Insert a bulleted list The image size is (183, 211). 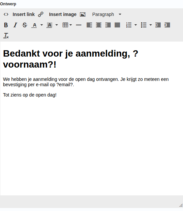pyautogui.click(x=144, y=25)
